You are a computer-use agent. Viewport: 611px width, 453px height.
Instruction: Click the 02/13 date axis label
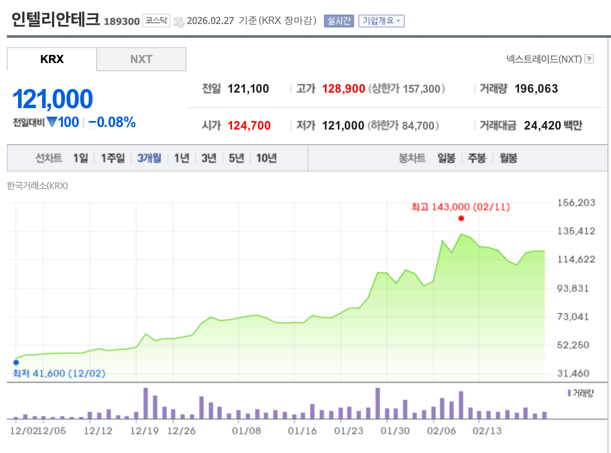point(487,431)
